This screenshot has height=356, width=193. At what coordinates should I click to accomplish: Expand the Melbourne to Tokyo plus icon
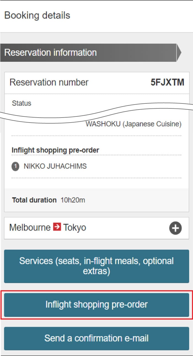pos(175,228)
